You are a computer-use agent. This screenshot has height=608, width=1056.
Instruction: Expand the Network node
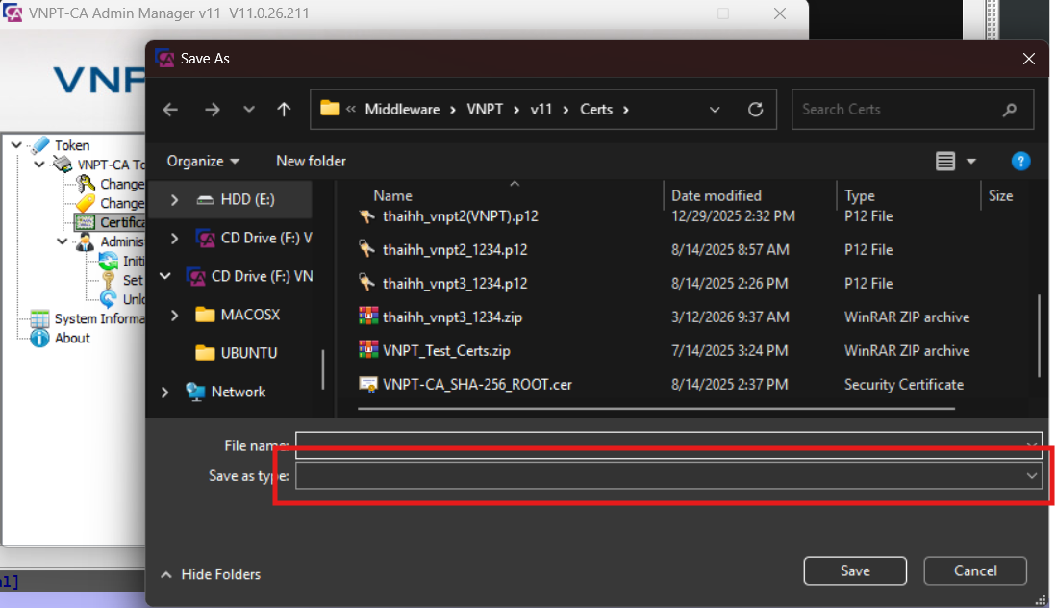pyautogui.click(x=165, y=392)
